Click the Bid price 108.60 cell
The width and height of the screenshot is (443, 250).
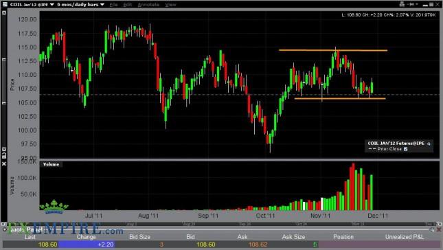[x=206, y=245]
